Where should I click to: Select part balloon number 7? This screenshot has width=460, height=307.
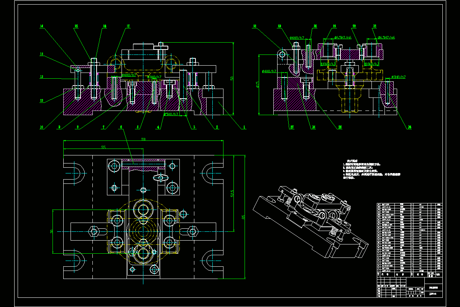click(x=103, y=127)
